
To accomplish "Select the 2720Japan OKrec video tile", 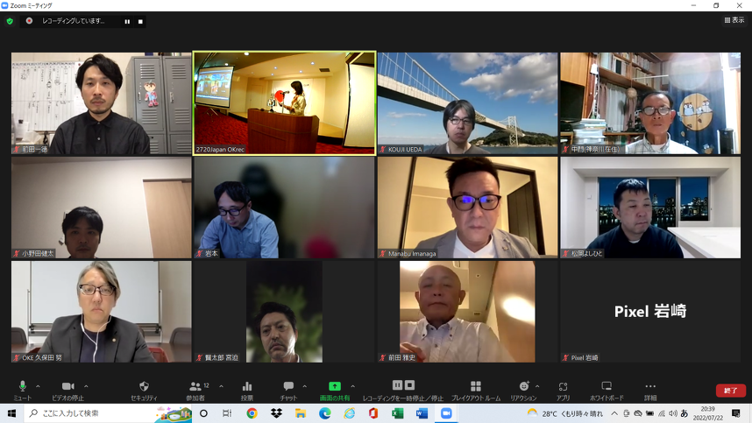I will (284, 102).
